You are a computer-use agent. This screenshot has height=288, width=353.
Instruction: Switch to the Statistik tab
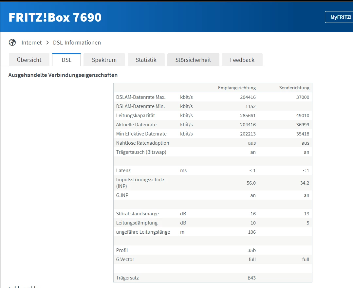tap(146, 60)
